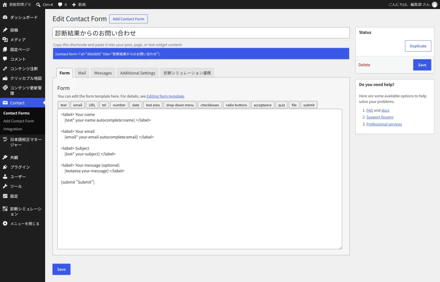
Task: Open Contact Forms submenu item
Action: click(x=17, y=113)
